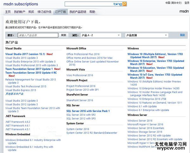This screenshot has width=190, height=153.
Task: Open SQL Server 2016 with Service Pack 1
Action: [88, 111]
